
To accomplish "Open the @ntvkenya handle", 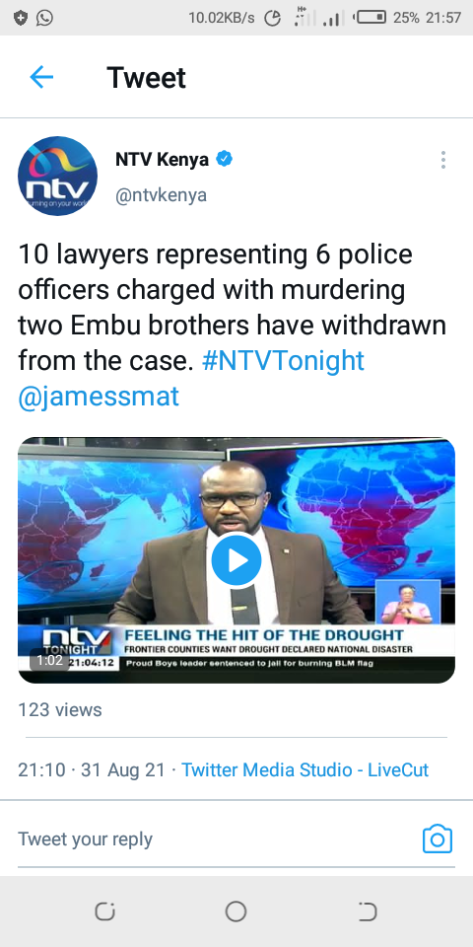I will [161, 195].
